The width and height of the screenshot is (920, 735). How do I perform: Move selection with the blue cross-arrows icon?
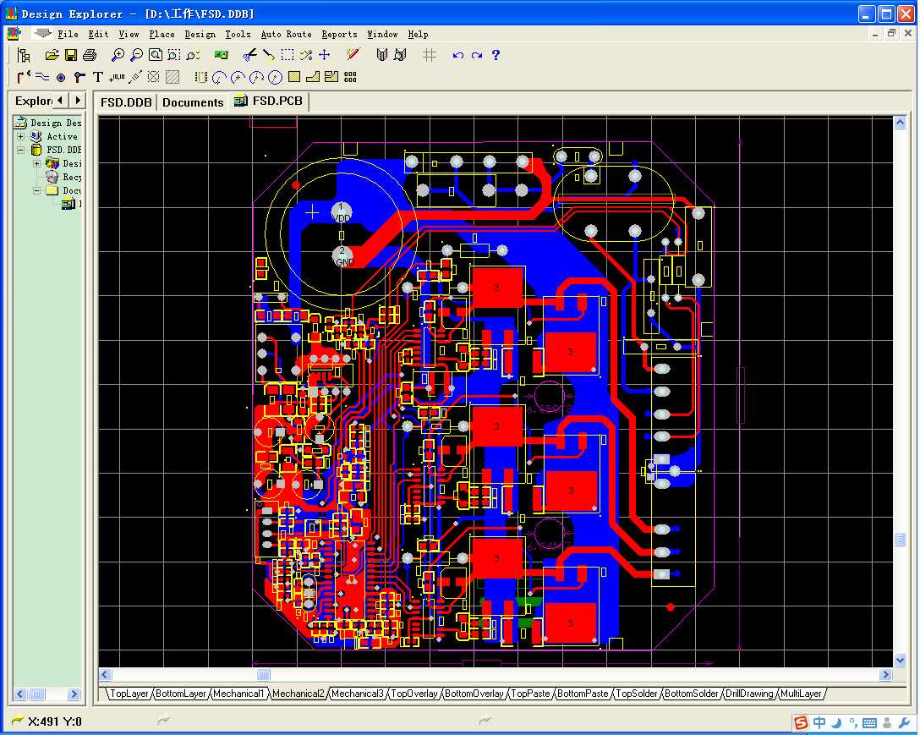pos(325,55)
